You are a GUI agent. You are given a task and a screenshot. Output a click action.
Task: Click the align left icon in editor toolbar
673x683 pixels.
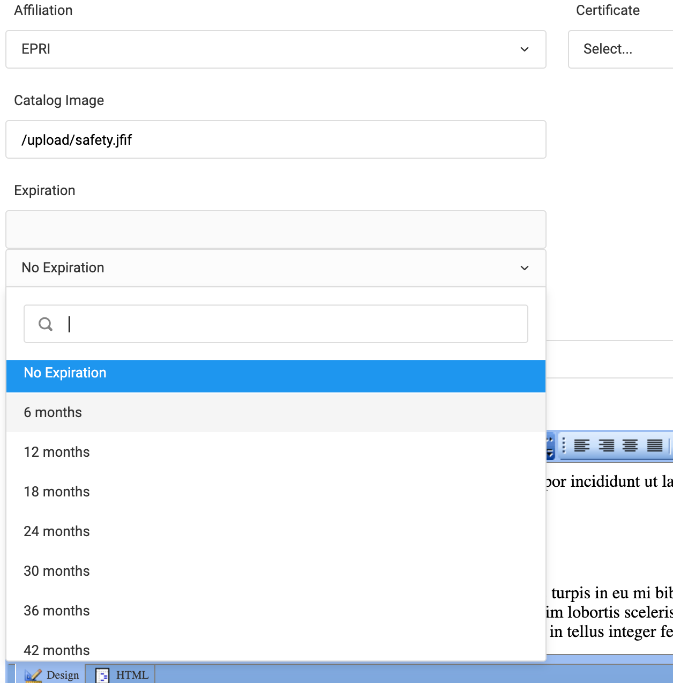tap(582, 446)
